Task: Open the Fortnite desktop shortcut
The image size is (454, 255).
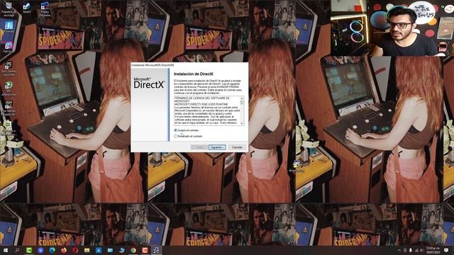Action: (x=9, y=27)
